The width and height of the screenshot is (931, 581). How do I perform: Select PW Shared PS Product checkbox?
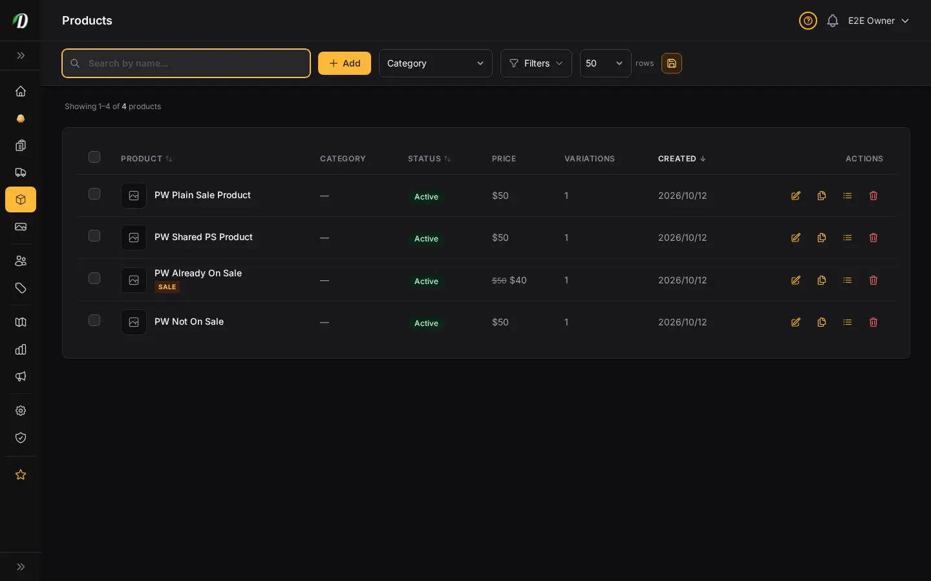click(94, 236)
